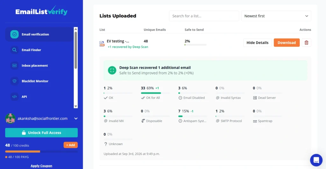Viewport: 326px width, 169px height.
Task: Delete the EV testing list with trash icon
Action: [x=307, y=43]
